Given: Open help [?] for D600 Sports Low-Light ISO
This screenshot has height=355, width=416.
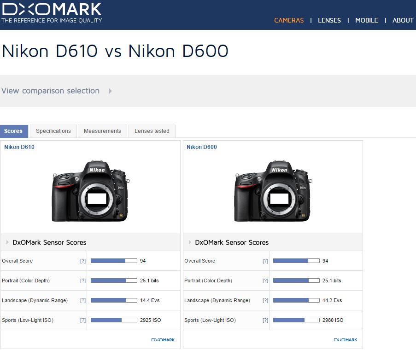Looking at the screenshot, I should tap(265, 321).
